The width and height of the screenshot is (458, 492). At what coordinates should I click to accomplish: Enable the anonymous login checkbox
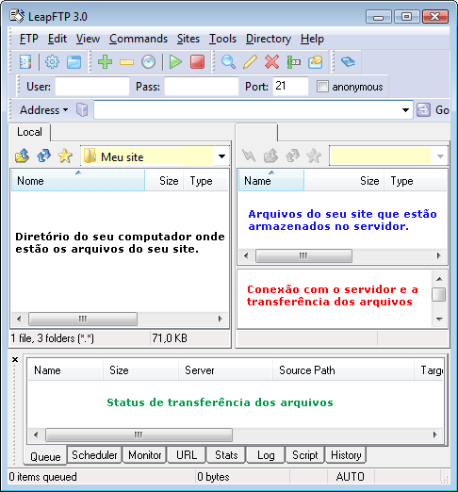[x=322, y=86]
